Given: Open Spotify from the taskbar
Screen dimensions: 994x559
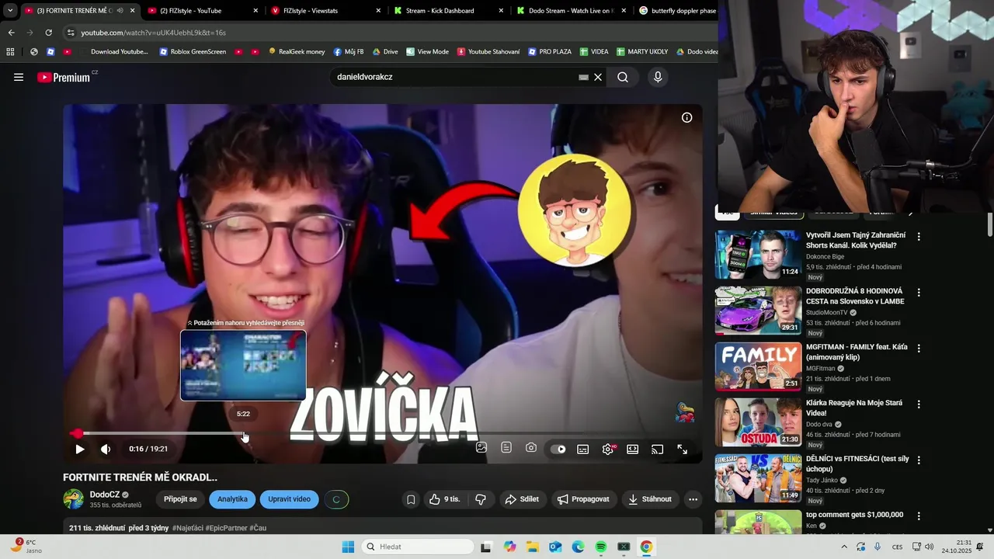Looking at the screenshot, I should 601,547.
